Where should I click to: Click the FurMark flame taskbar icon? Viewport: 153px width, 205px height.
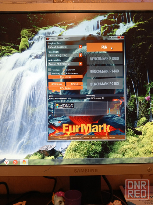pyautogui.click(x=24, y=162)
